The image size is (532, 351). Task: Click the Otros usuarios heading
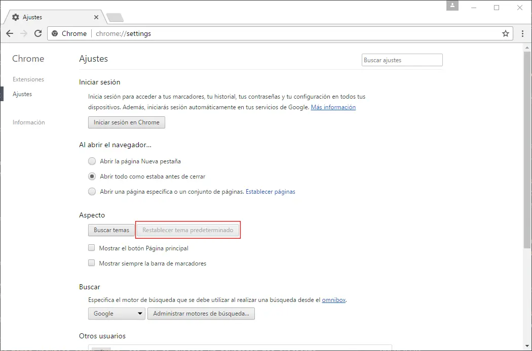tap(102, 336)
